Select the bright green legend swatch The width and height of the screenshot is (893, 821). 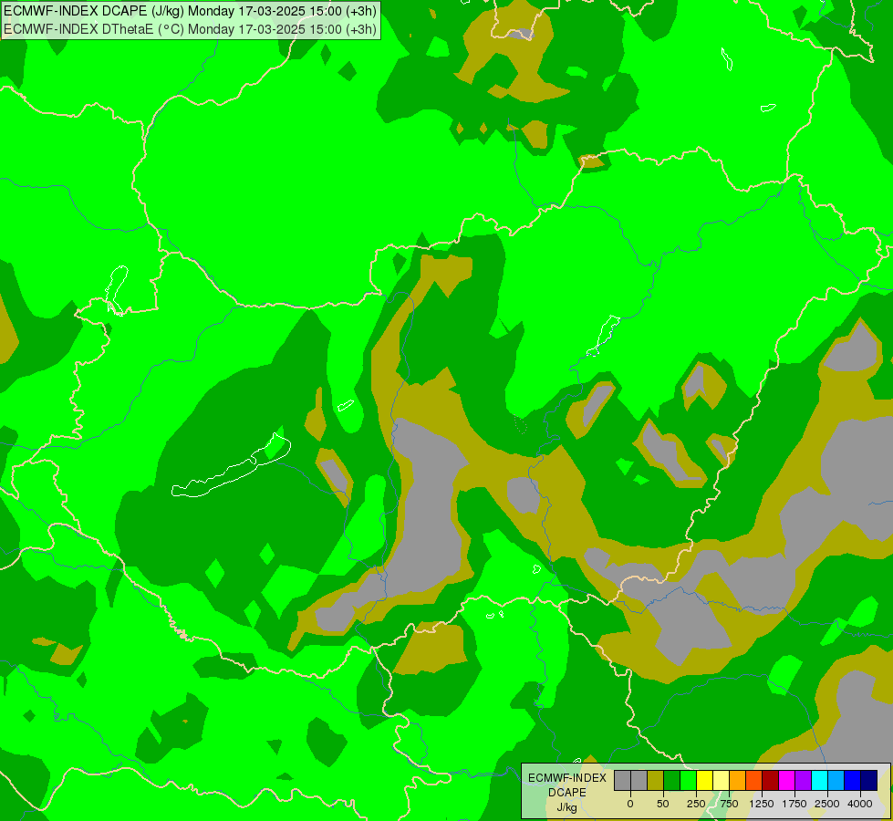[688, 780]
